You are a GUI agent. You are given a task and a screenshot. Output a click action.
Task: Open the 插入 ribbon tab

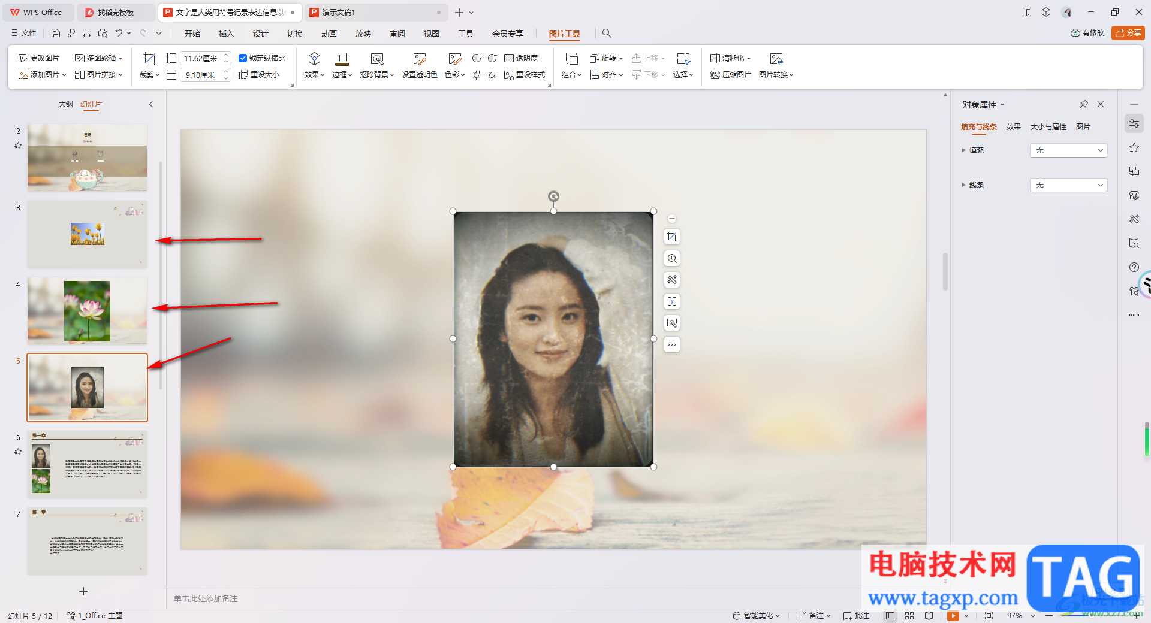click(x=226, y=34)
